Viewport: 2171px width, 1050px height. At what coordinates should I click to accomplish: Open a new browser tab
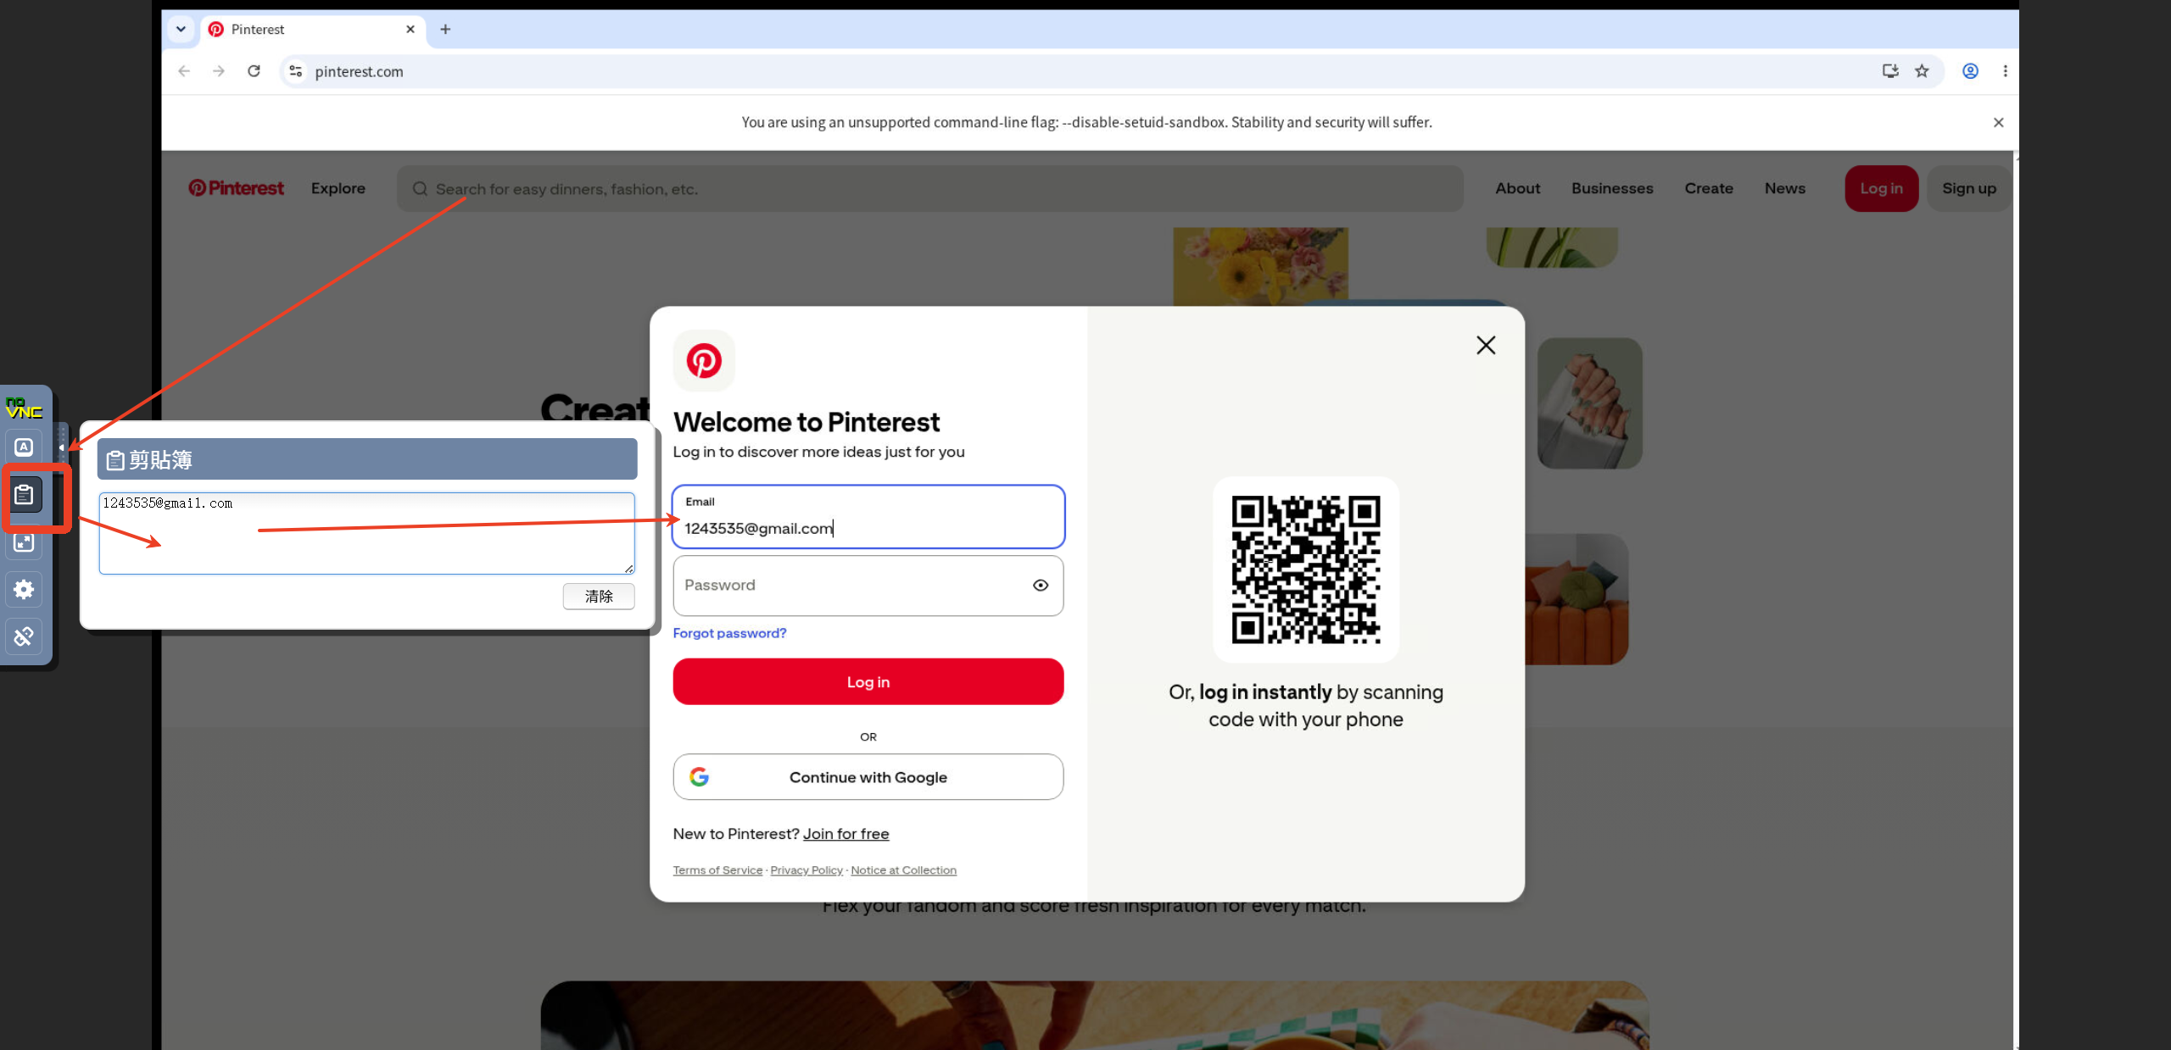[445, 29]
